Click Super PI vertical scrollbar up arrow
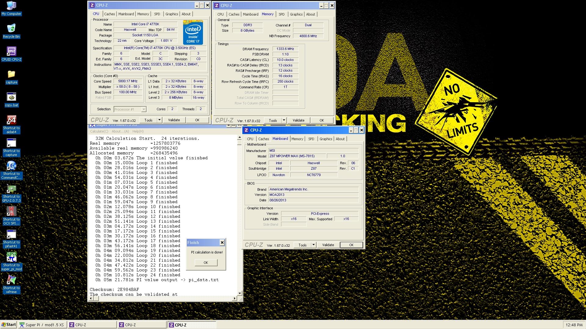 [x=240, y=138]
